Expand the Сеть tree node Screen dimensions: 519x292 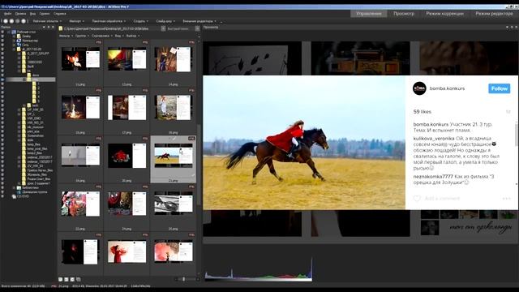14,45
